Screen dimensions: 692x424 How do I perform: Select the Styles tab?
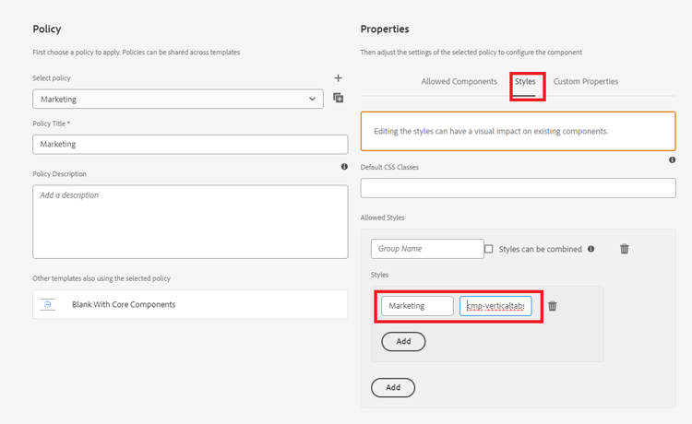pos(525,81)
